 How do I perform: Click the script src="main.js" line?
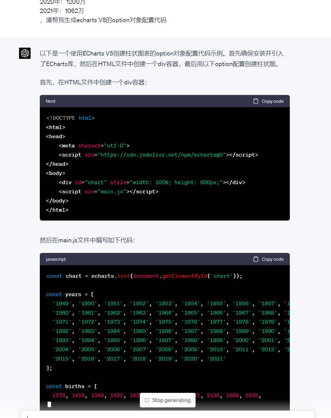[x=109, y=192]
